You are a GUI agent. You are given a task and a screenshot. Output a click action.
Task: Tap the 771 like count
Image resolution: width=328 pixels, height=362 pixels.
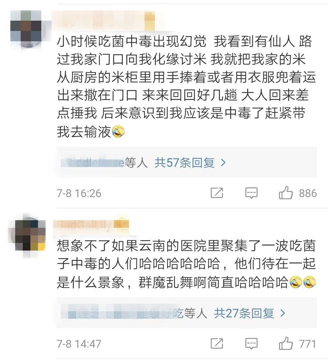point(307,344)
